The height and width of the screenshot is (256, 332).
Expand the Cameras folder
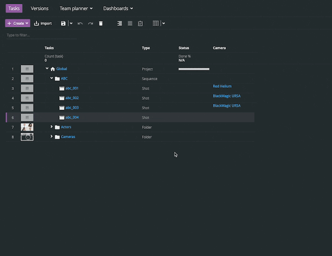point(51,136)
